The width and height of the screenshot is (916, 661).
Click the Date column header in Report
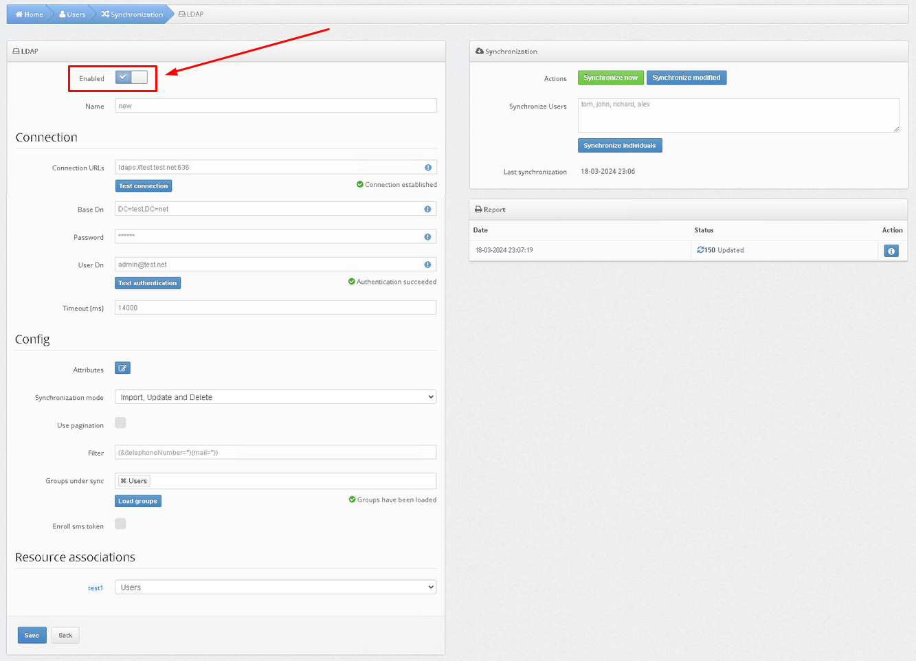coord(481,230)
